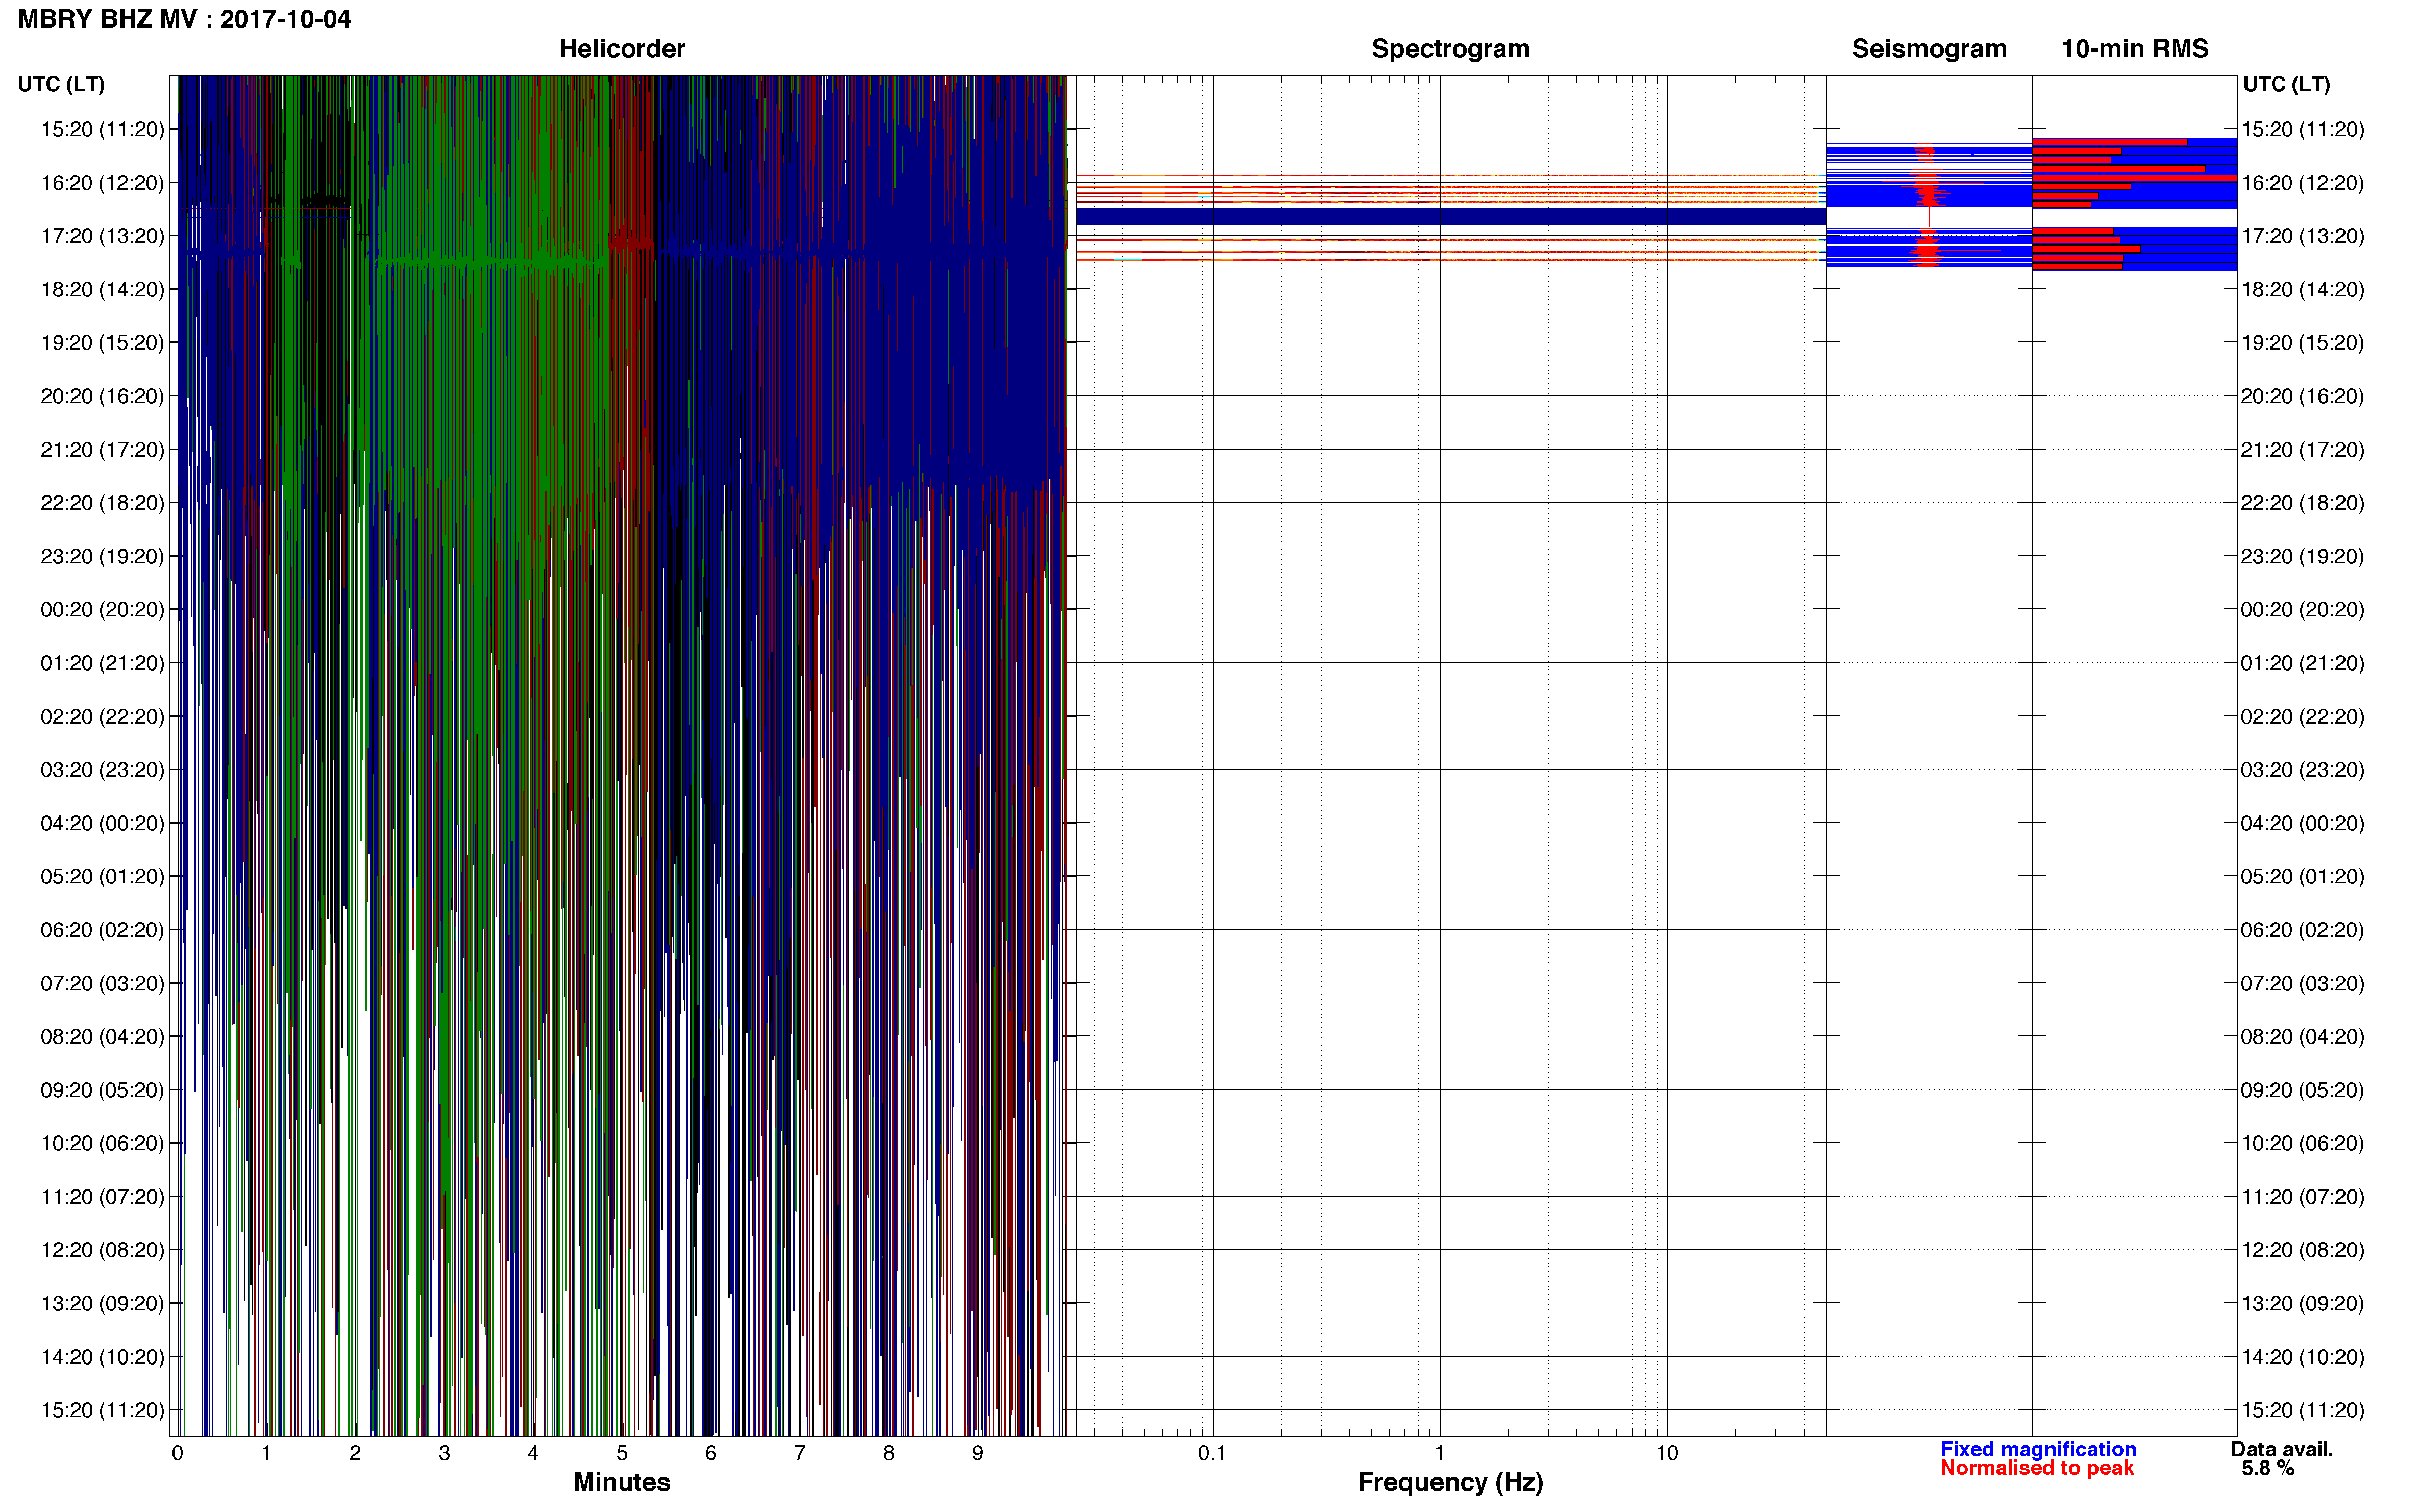Click the Normalised to peak legend text
Screen dimensions: 2419x1512
click(x=2036, y=1468)
